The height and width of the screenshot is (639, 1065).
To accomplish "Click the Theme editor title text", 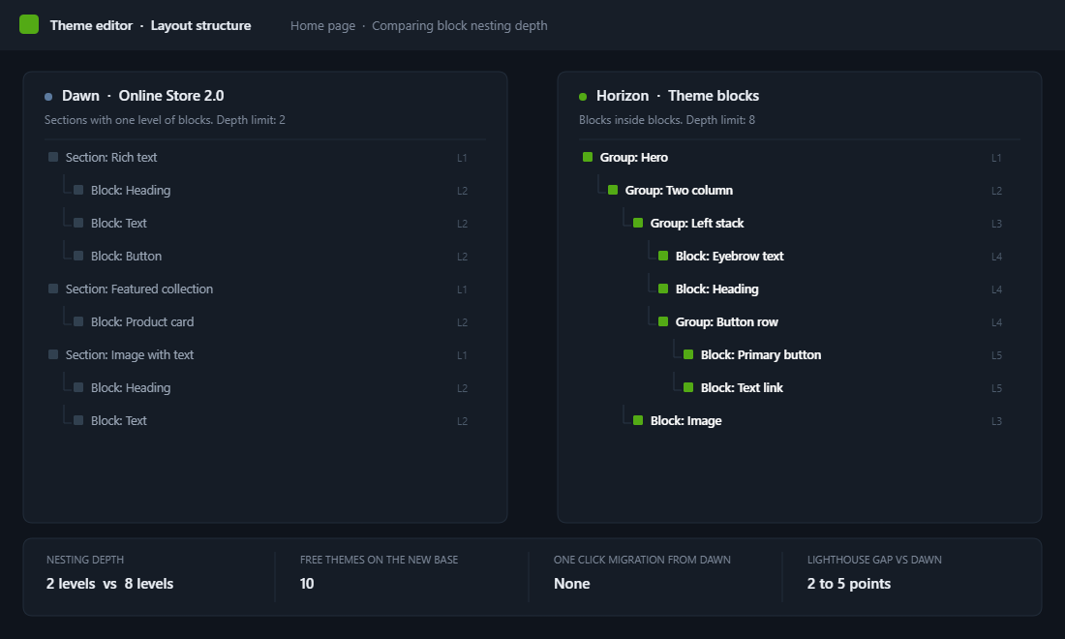I will point(91,25).
